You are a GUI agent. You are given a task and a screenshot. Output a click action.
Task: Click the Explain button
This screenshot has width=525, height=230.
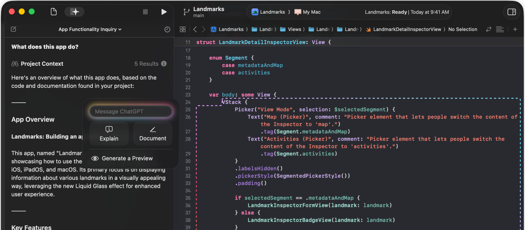tap(109, 134)
